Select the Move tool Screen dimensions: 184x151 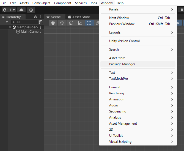62,23
